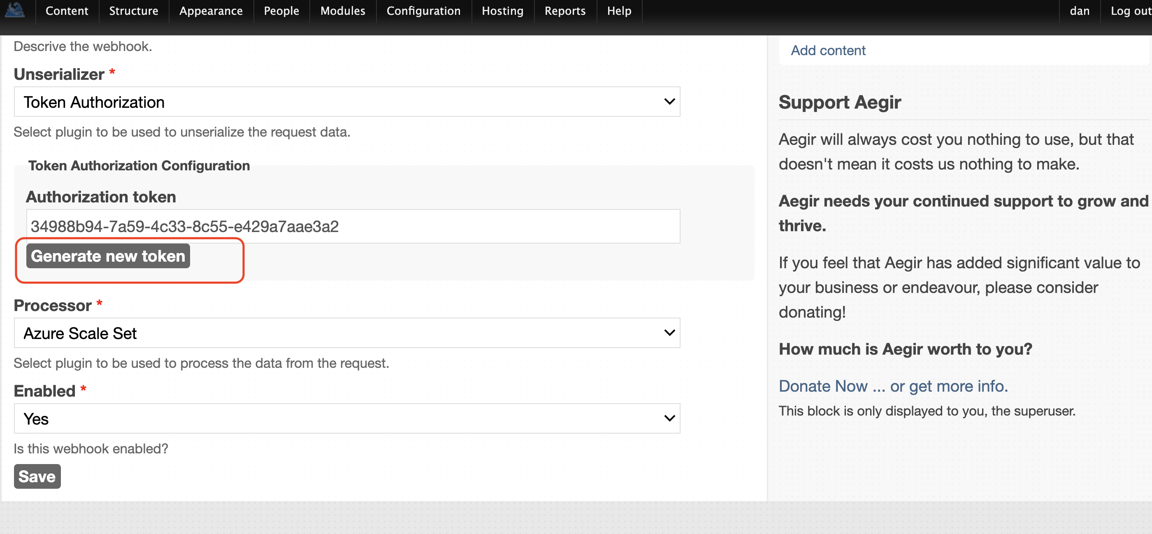Open the Help admin menu
1152x534 pixels.
(619, 11)
